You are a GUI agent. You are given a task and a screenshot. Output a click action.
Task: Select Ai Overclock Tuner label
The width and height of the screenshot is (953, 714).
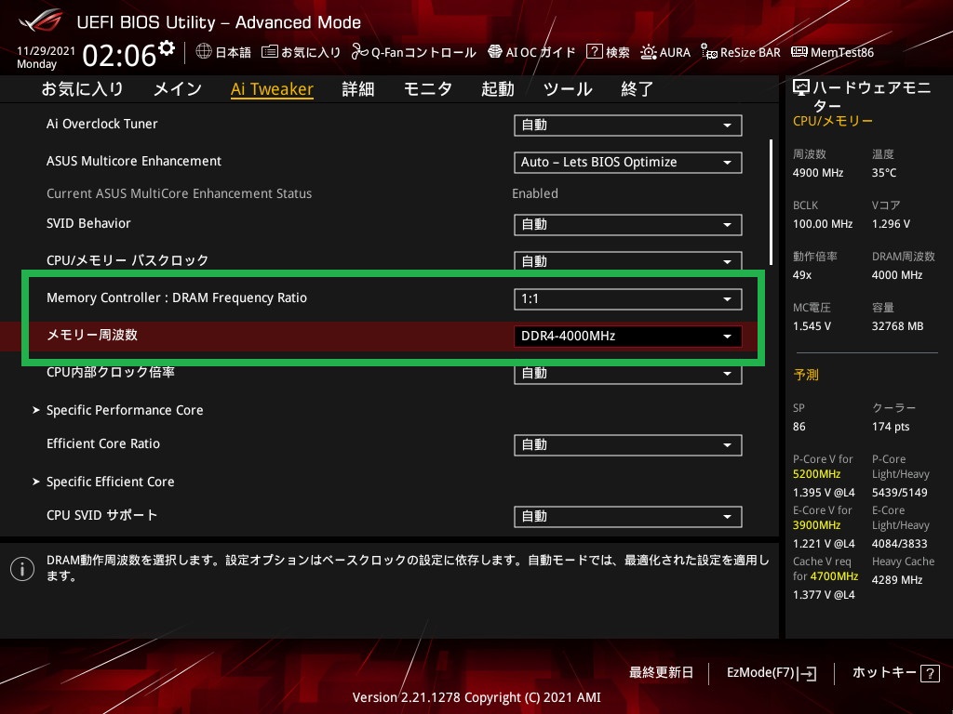(102, 124)
